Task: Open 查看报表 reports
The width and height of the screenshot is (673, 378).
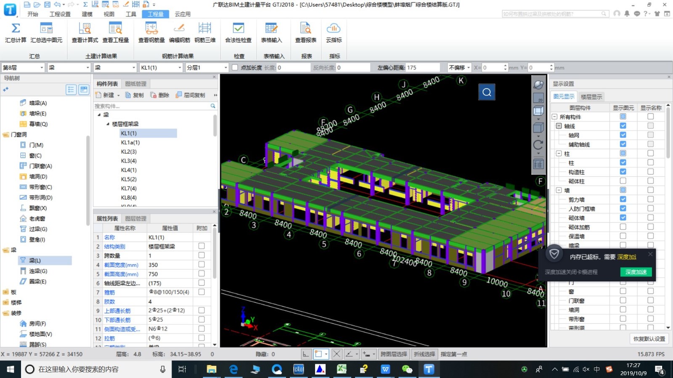Action: [x=306, y=33]
